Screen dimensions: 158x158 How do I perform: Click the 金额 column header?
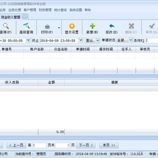tap(51, 83)
